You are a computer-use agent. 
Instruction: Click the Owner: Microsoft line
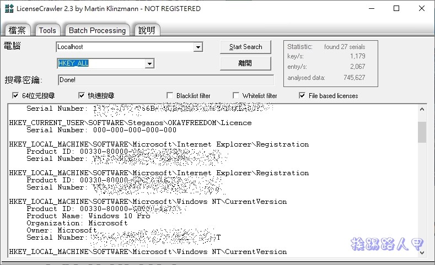click(x=62, y=230)
